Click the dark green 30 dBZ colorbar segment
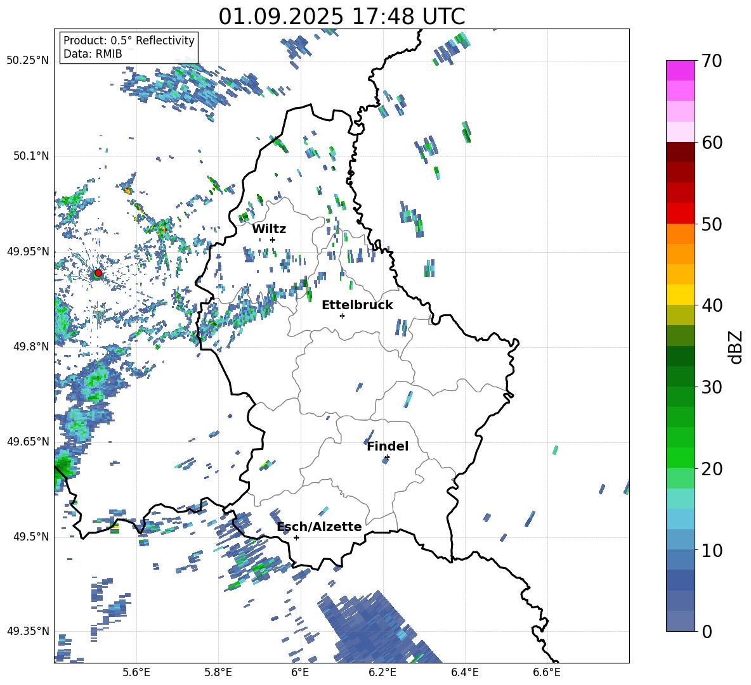 pos(680,376)
